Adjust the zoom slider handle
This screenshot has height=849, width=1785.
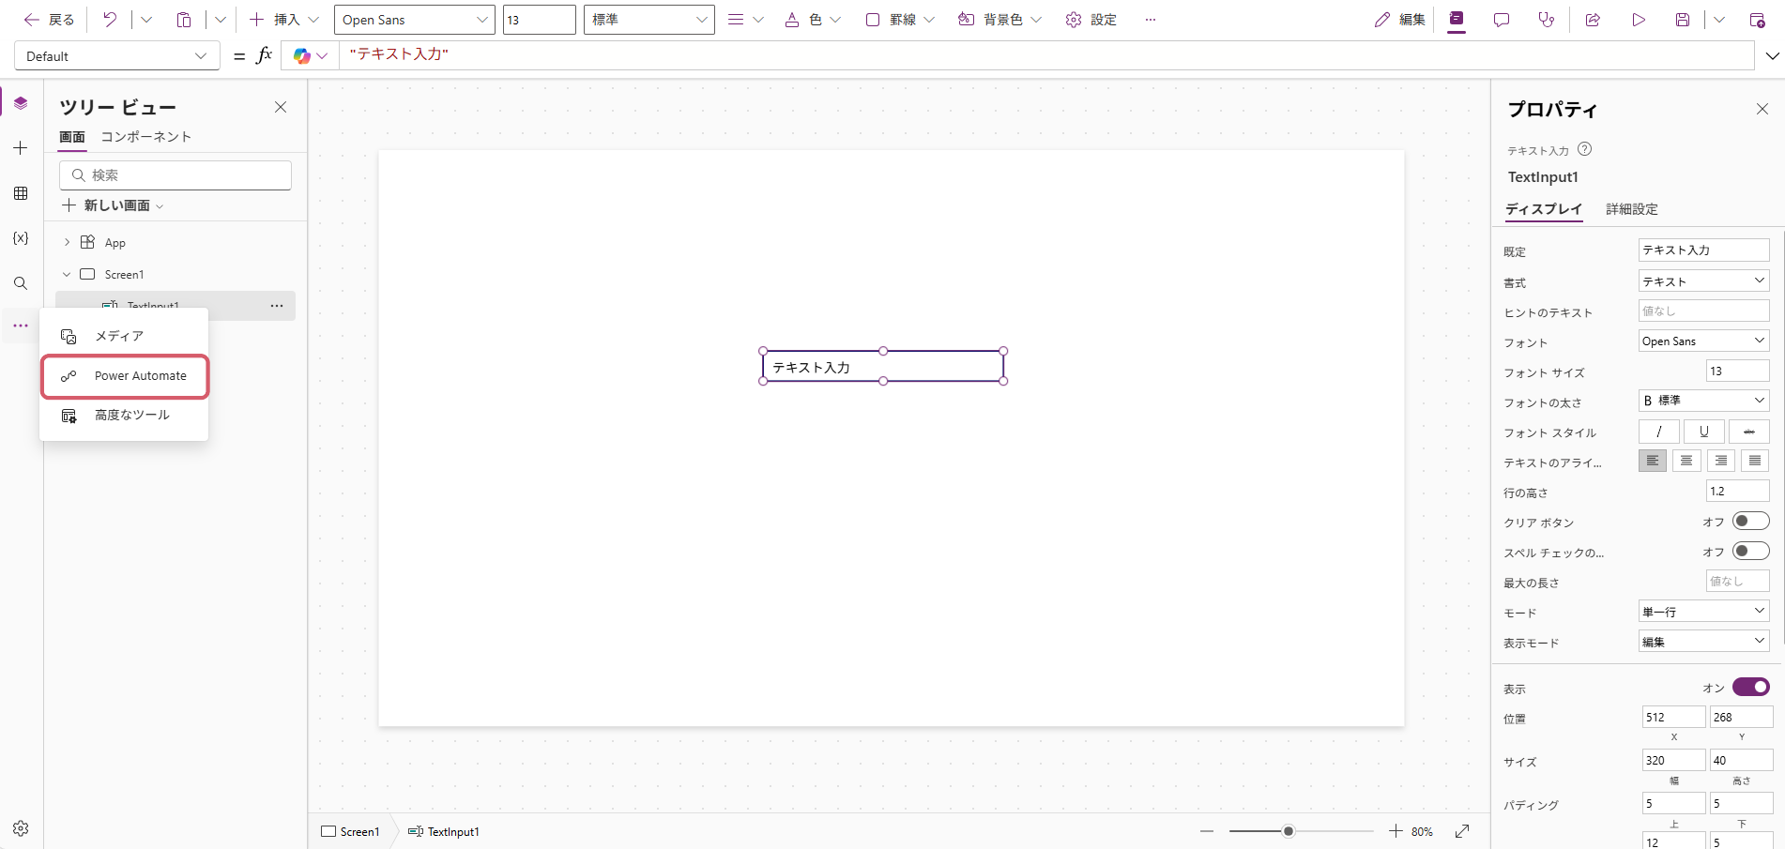point(1289,831)
